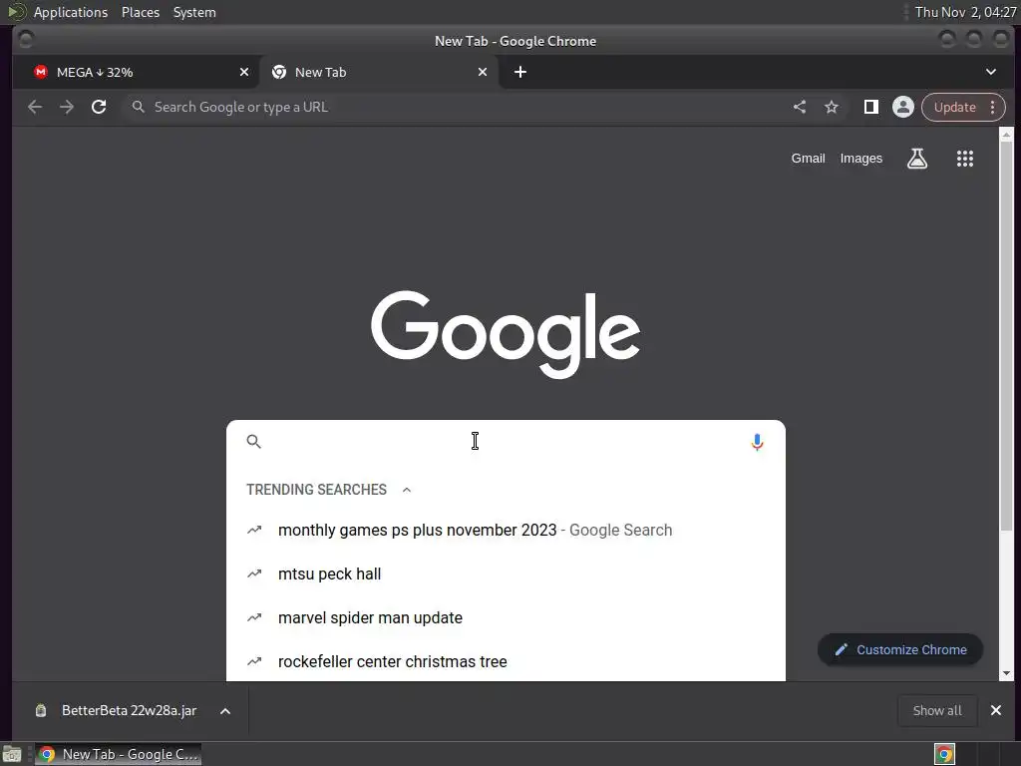Open the Google apps grid
1021x766 pixels.
point(965,159)
